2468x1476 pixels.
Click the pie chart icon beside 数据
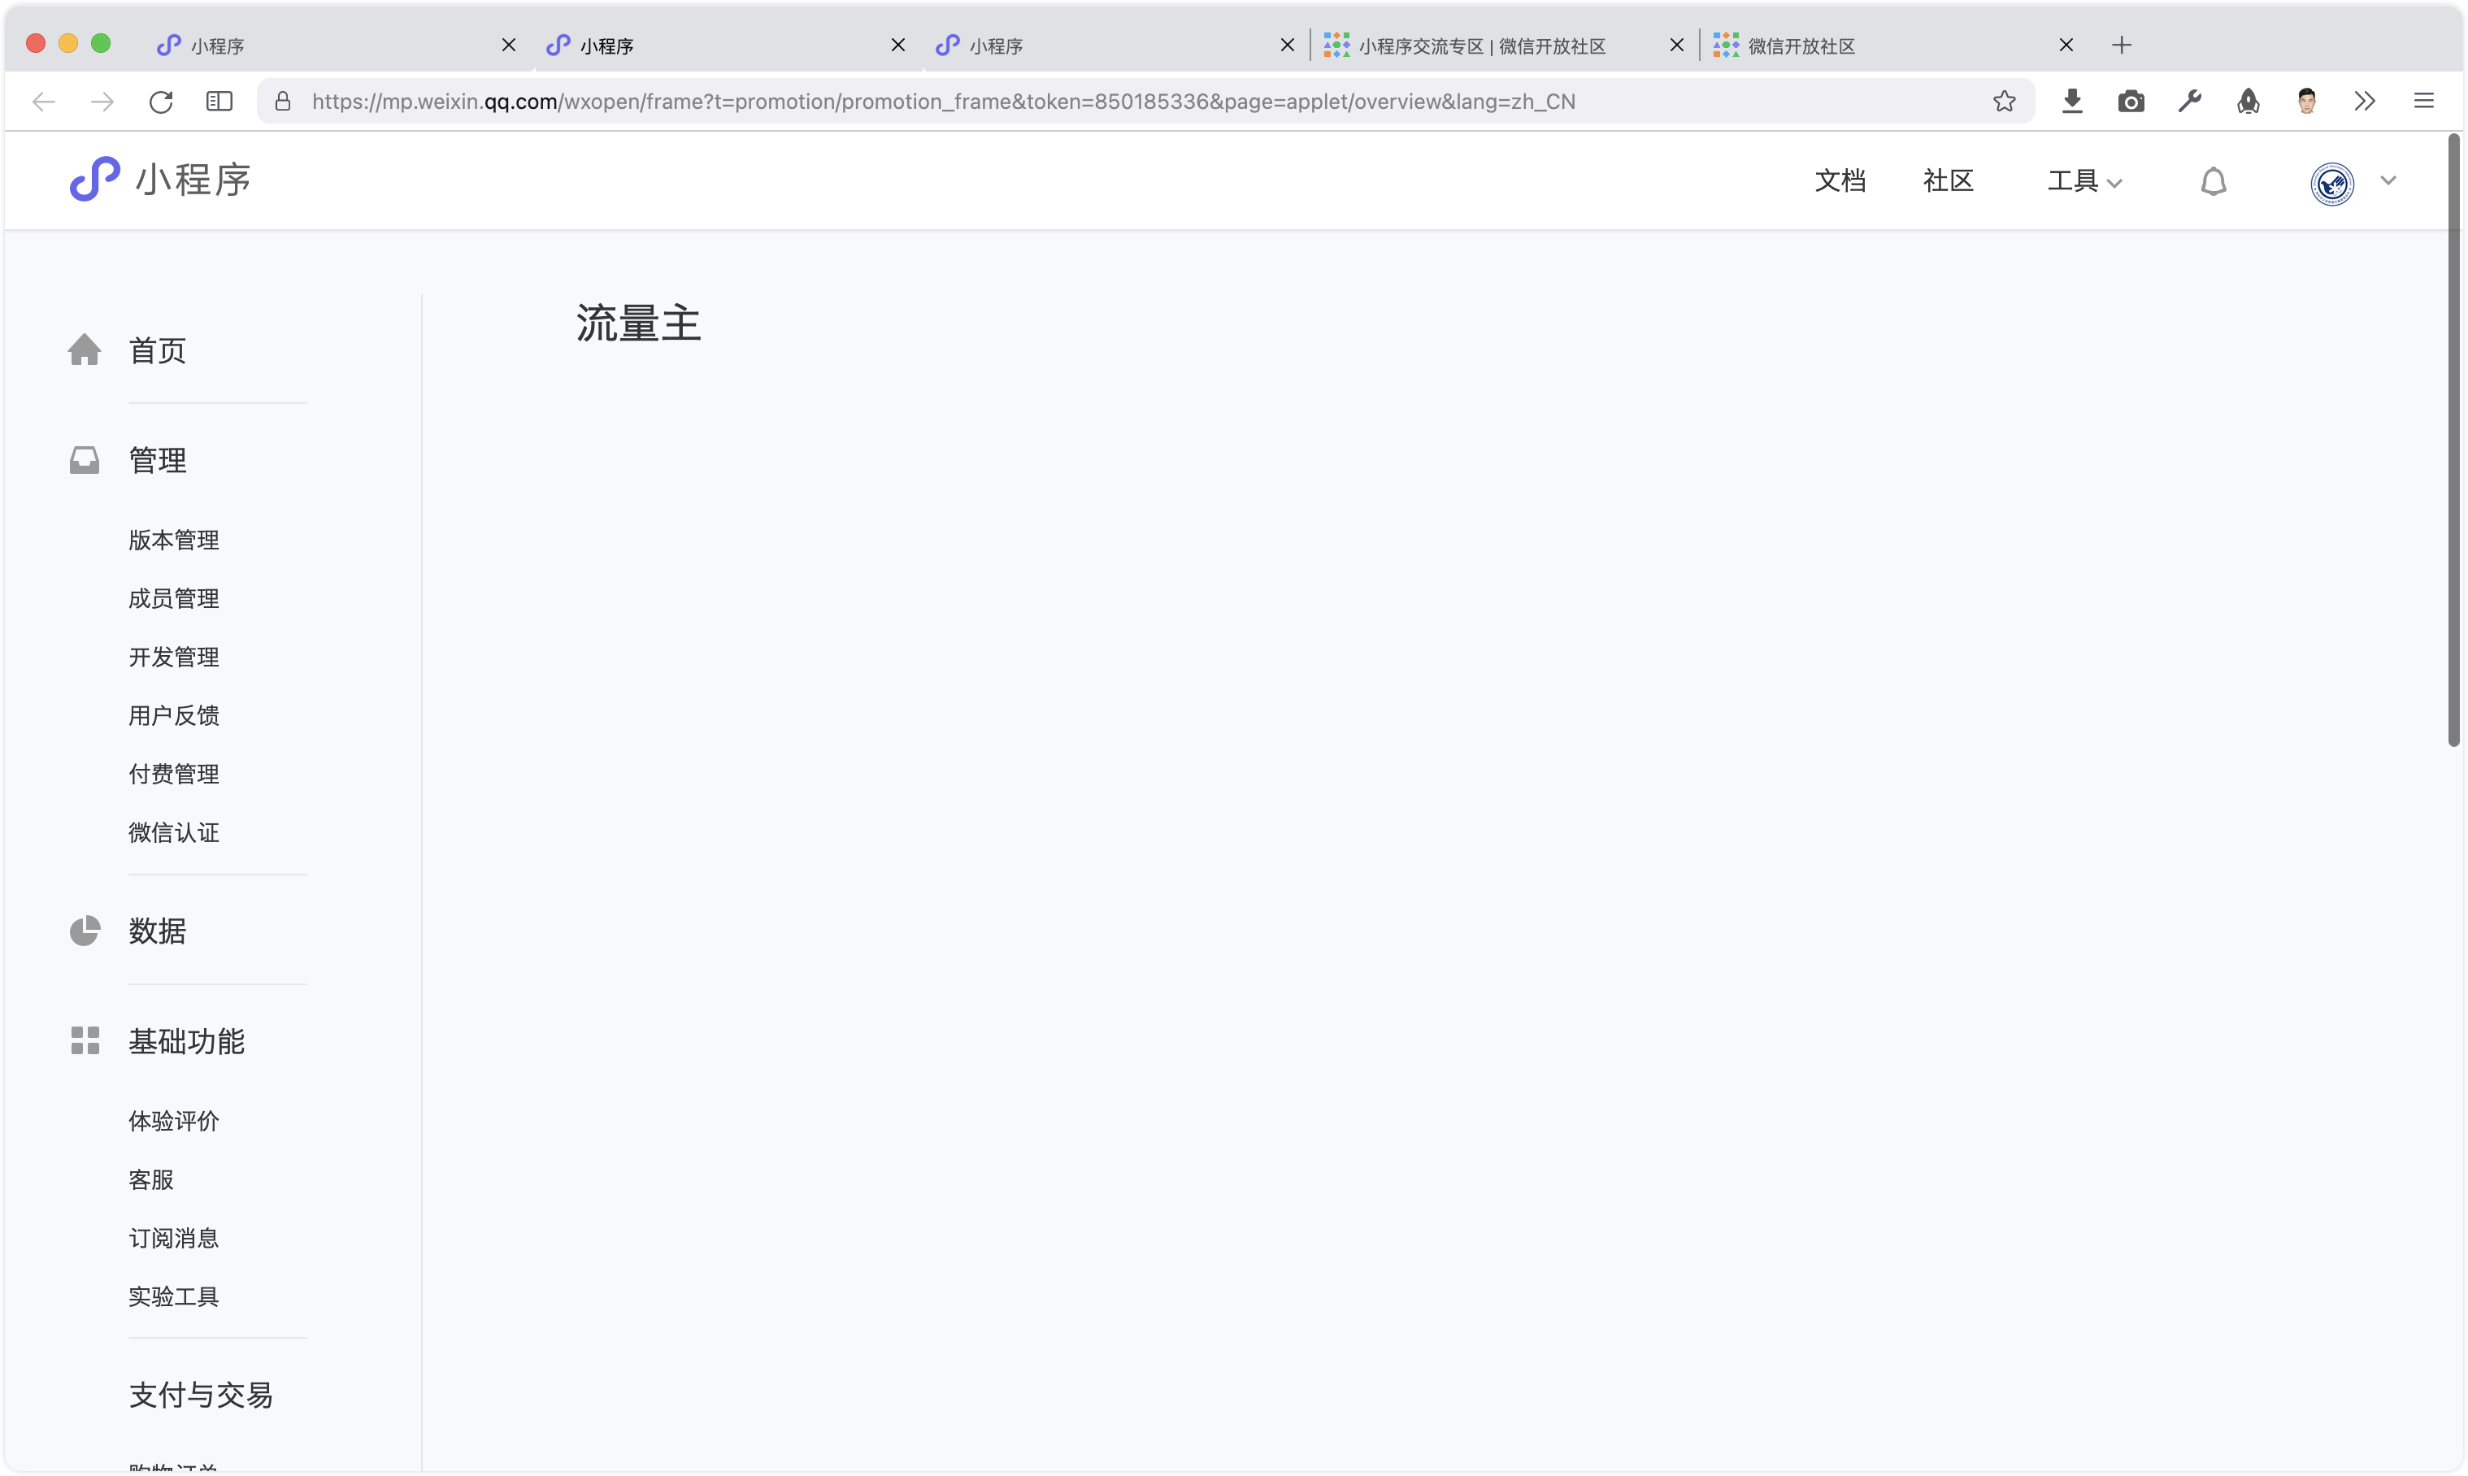(85, 931)
